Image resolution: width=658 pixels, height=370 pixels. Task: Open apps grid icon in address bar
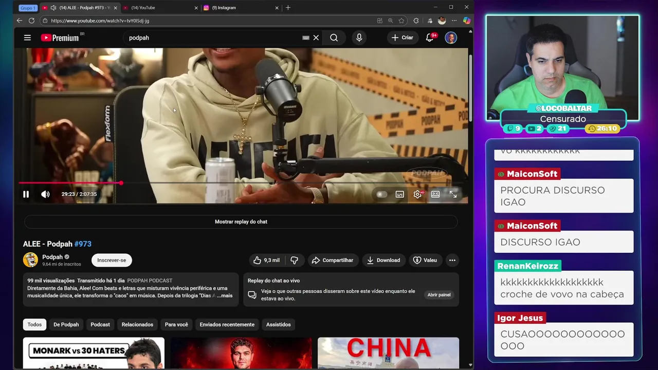pyautogui.click(x=379, y=21)
